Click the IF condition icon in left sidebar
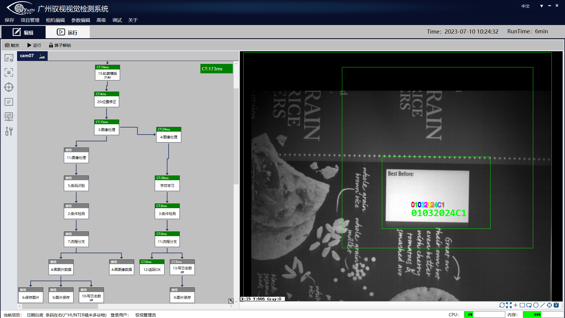The width and height of the screenshot is (565, 318). (x=9, y=102)
